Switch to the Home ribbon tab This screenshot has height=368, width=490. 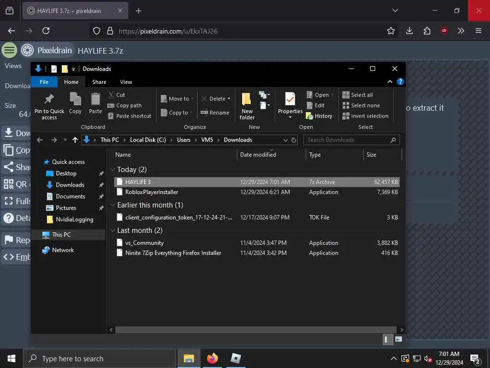tap(71, 82)
